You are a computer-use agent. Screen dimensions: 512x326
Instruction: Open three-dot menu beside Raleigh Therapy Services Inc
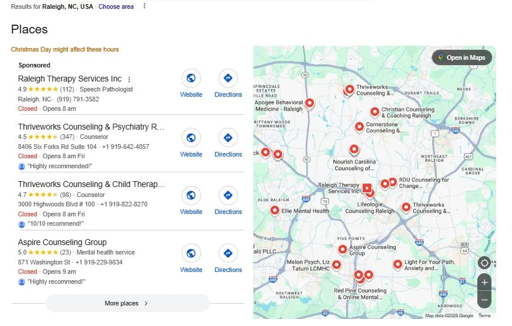pos(129,80)
